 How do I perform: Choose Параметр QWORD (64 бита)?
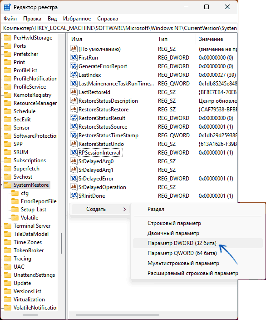[x=198, y=253]
